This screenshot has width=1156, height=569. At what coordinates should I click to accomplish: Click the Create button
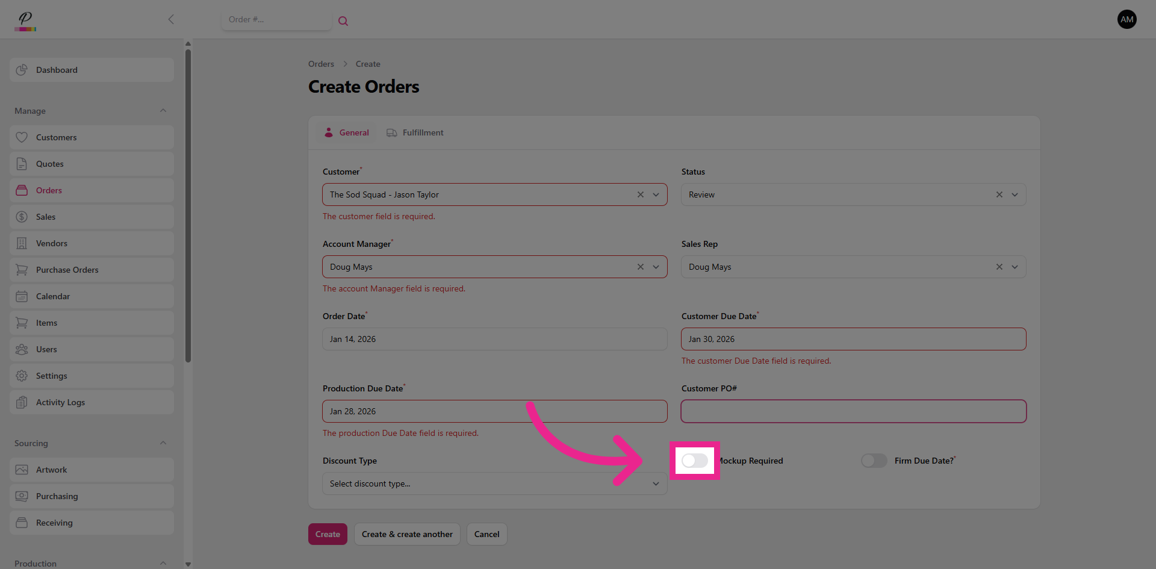point(328,534)
